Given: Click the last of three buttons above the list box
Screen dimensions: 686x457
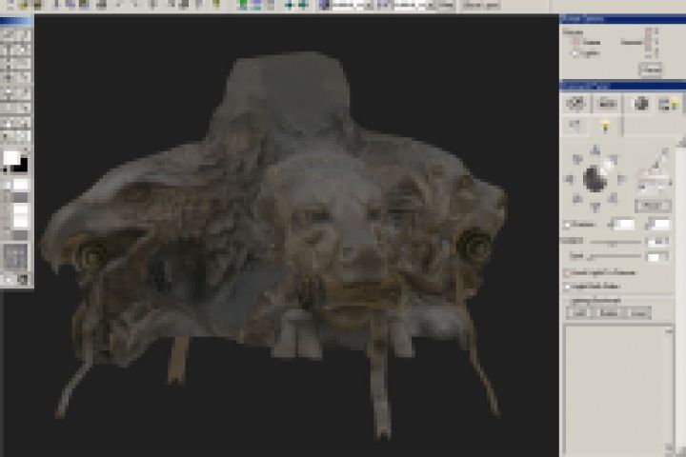Looking at the screenshot, I should click(638, 312).
